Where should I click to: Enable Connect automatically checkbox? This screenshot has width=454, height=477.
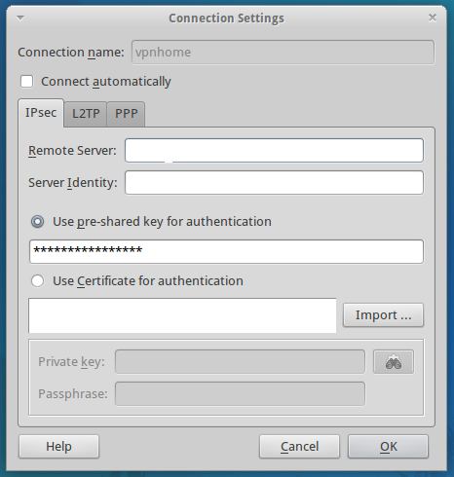(26, 82)
